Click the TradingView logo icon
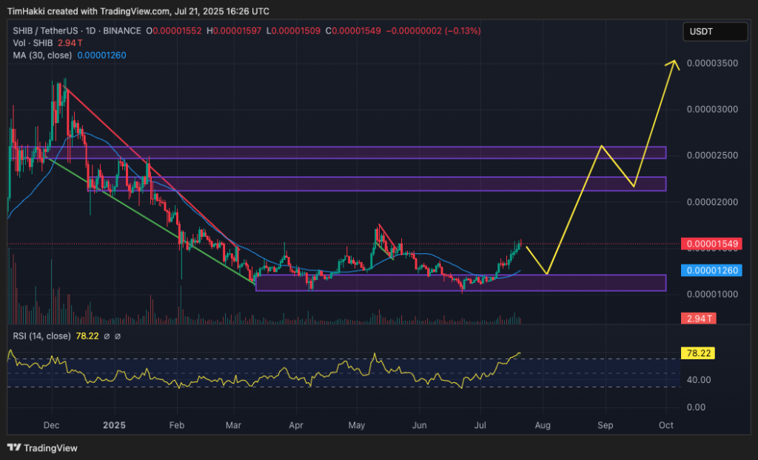The image size is (758, 460). click(14, 447)
